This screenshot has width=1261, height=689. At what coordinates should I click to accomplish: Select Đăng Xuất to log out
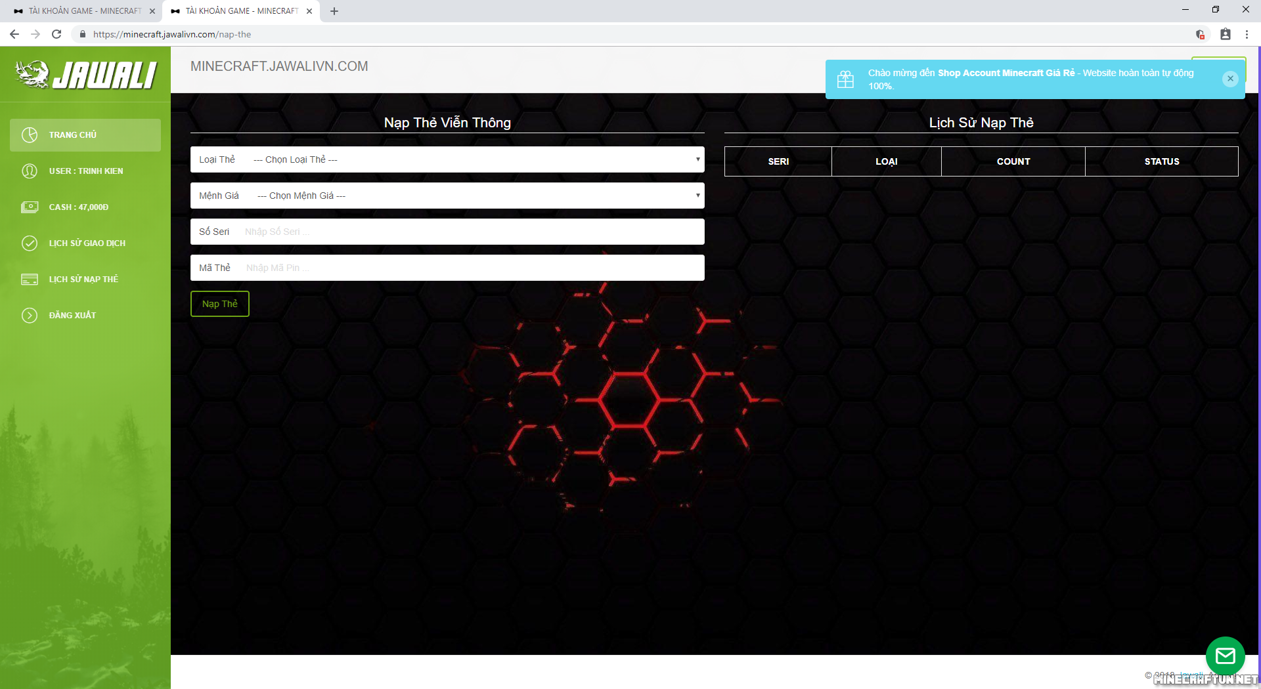click(x=85, y=316)
